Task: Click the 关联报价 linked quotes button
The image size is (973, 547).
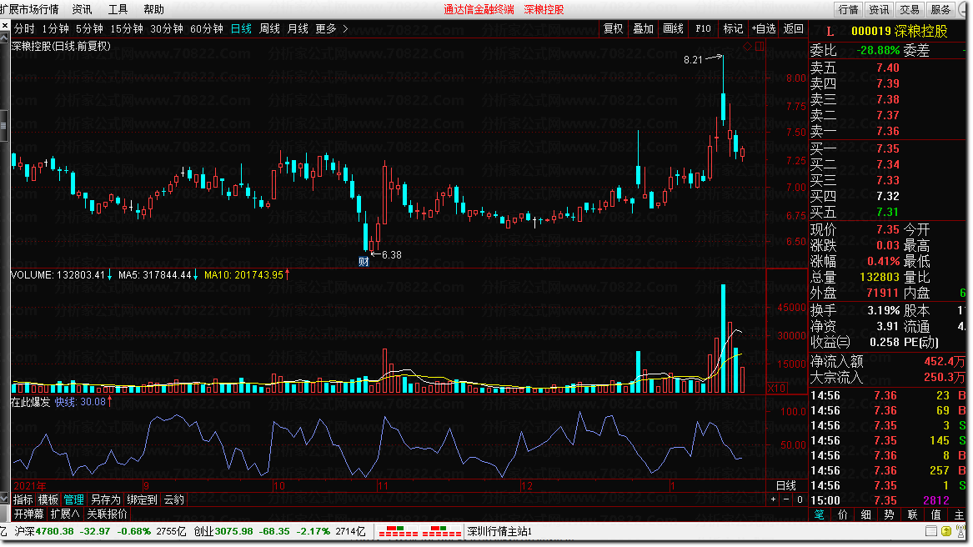Action: pos(107,514)
